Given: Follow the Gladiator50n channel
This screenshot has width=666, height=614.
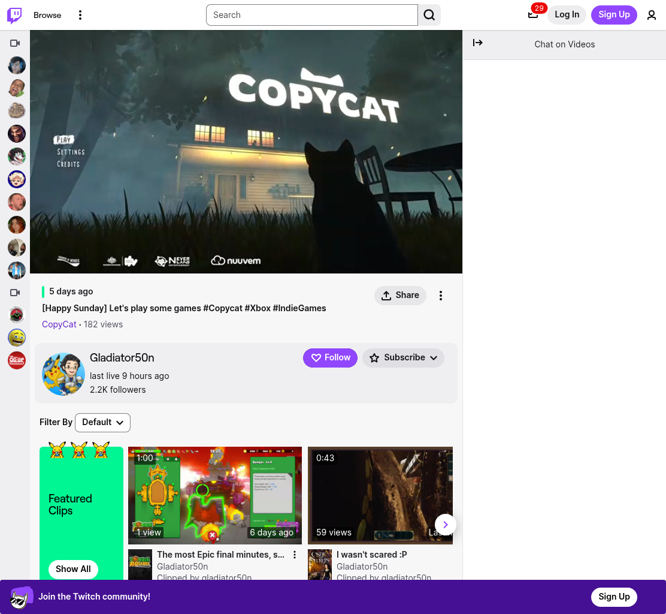Looking at the screenshot, I should [x=330, y=357].
